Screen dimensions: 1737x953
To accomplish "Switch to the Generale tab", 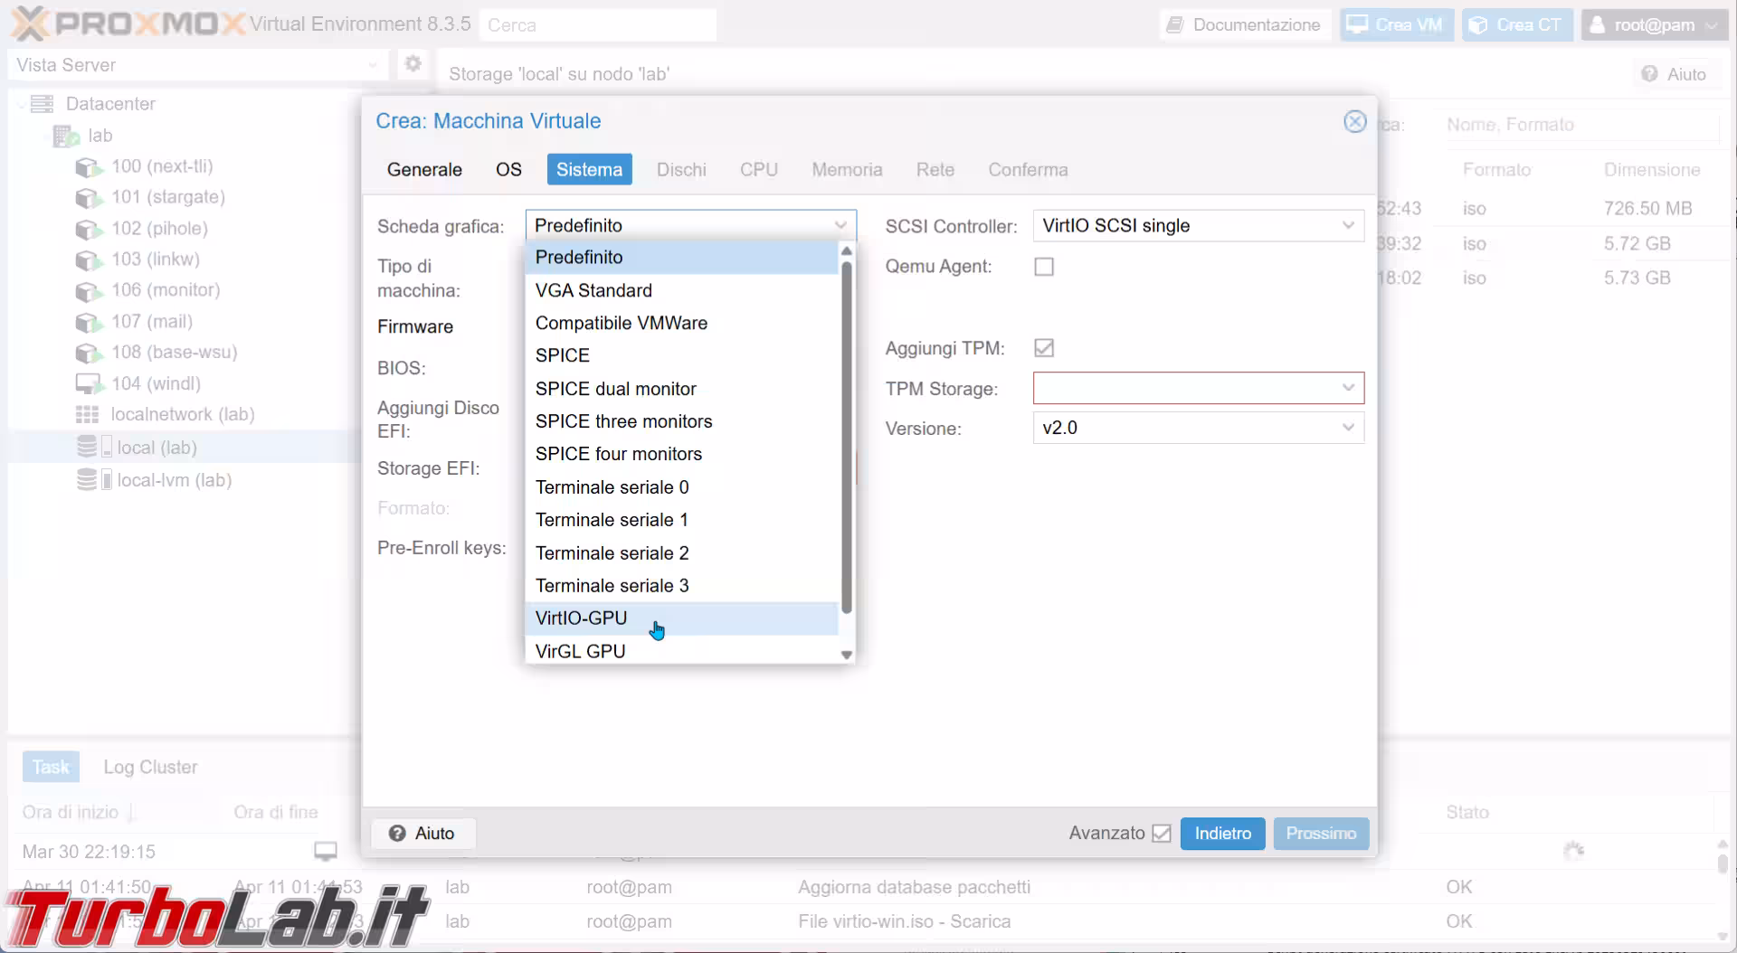I will pos(424,170).
